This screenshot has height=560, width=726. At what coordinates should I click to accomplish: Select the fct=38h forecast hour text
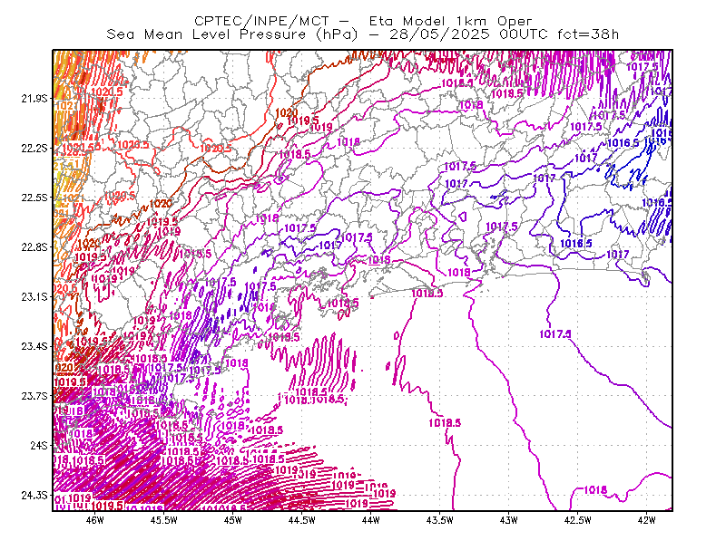tap(587, 34)
